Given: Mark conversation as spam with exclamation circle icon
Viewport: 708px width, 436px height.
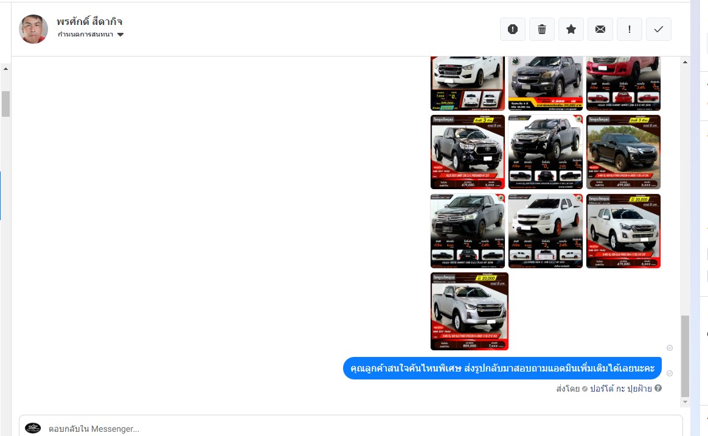Looking at the screenshot, I should (x=513, y=29).
